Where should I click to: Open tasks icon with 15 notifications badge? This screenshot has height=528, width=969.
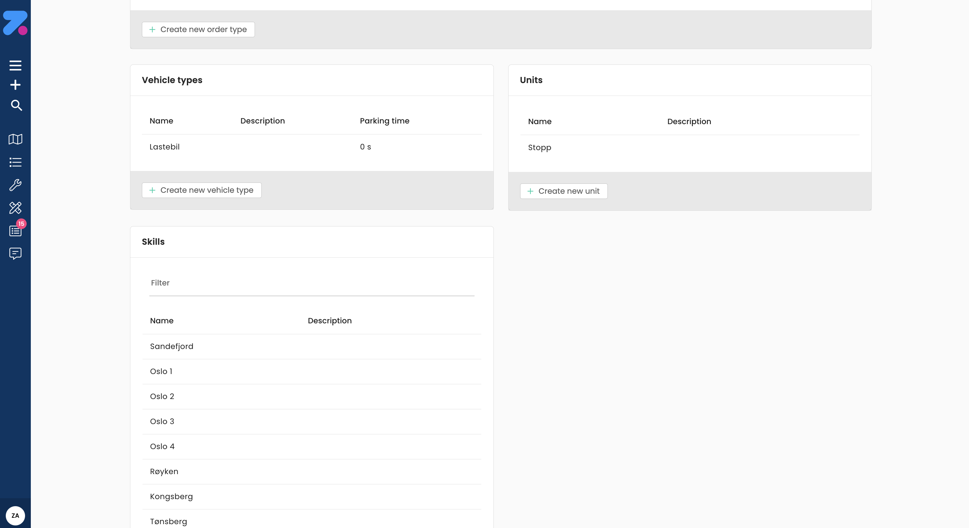(15, 231)
